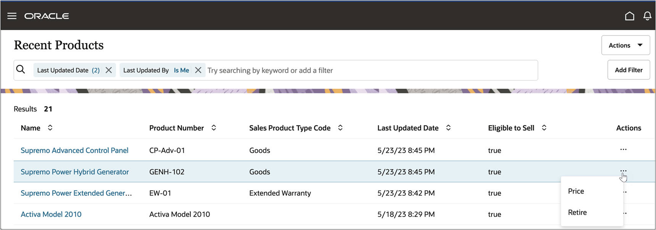The height and width of the screenshot is (230, 656).
Task: Go to the Home icon
Action: click(x=630, y=16)
